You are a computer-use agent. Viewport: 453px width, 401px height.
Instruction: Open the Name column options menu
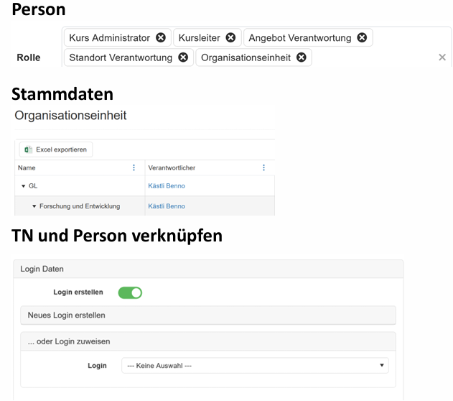(x=134, y=167)
